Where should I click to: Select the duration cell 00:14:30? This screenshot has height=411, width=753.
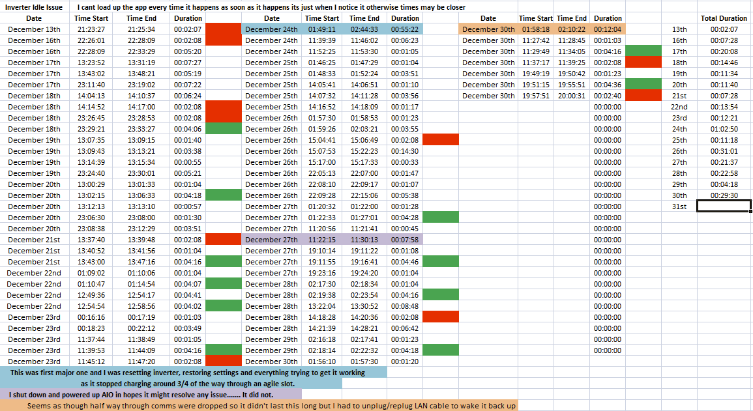click(405, 151)
